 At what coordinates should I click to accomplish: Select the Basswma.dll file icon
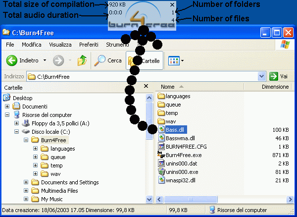[161, 138]
